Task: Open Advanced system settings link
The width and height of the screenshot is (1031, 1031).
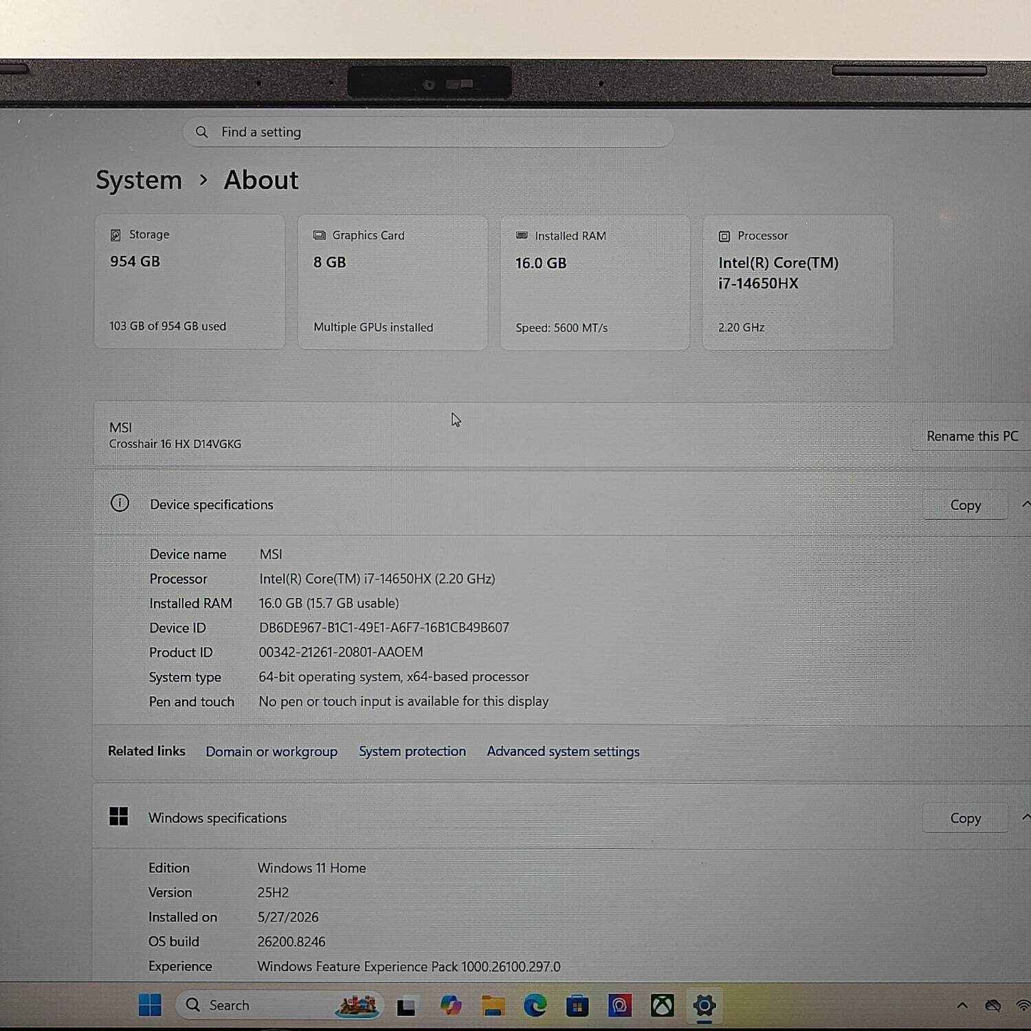Action: click(563, 751)
